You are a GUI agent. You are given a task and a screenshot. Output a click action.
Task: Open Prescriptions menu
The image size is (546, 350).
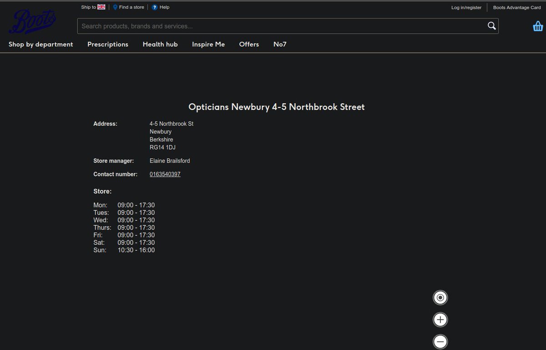[108, 44]
